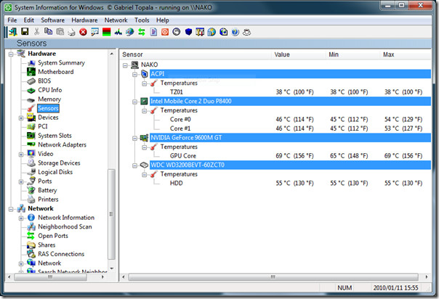Expand the Ports tree node
Image resolution: width=439 pixels, height=299 pixels.
click(x=21, y=181)
